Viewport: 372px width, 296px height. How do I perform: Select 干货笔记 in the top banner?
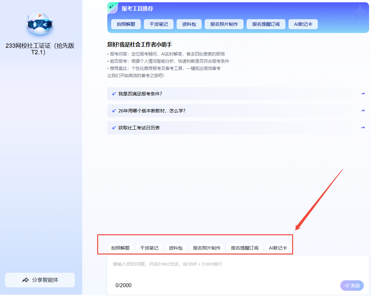coord(159,24)
